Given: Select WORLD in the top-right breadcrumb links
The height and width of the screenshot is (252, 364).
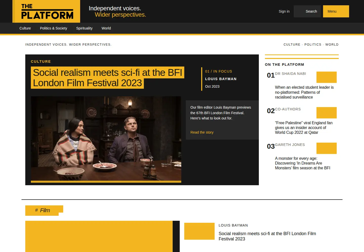Looking at the screenshot, I should coord(332,45).
